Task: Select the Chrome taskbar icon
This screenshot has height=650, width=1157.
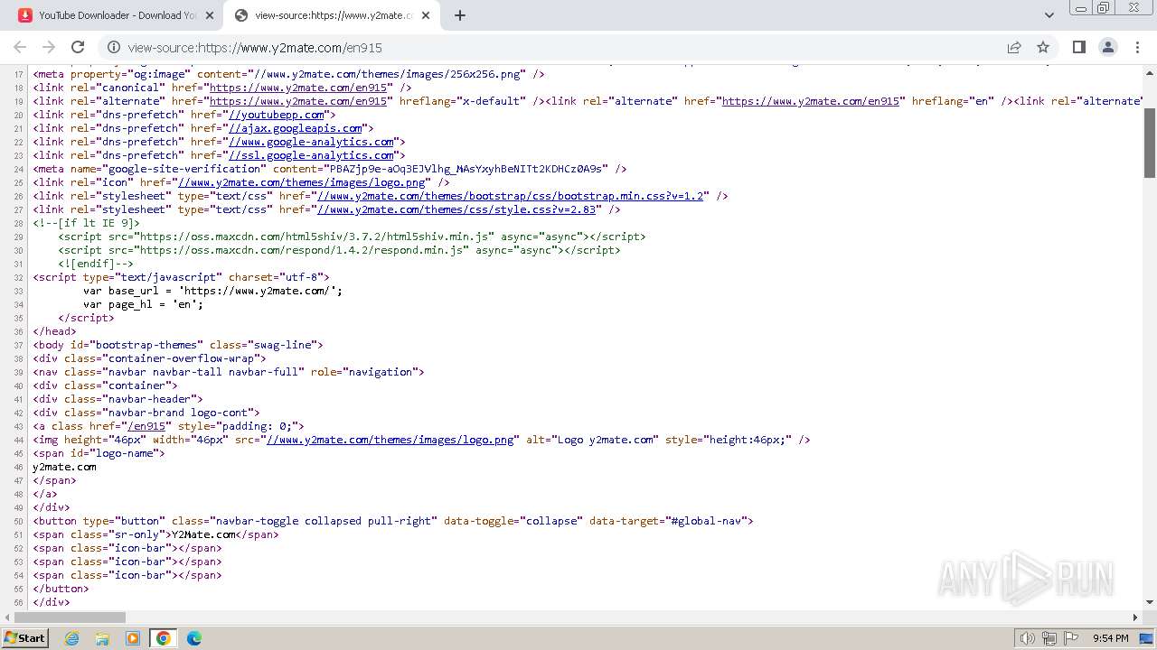Action: coord(164,638)
